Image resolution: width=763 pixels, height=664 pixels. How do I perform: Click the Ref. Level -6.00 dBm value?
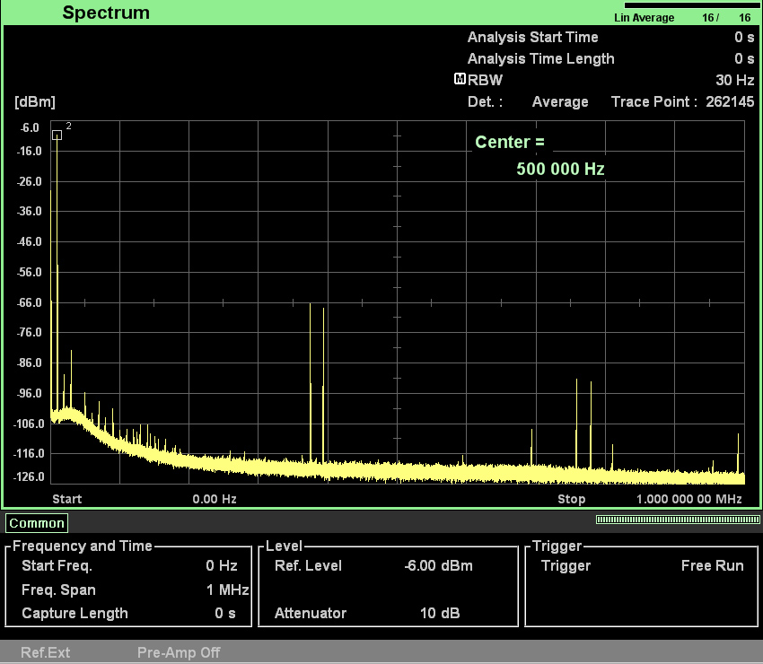438,565
